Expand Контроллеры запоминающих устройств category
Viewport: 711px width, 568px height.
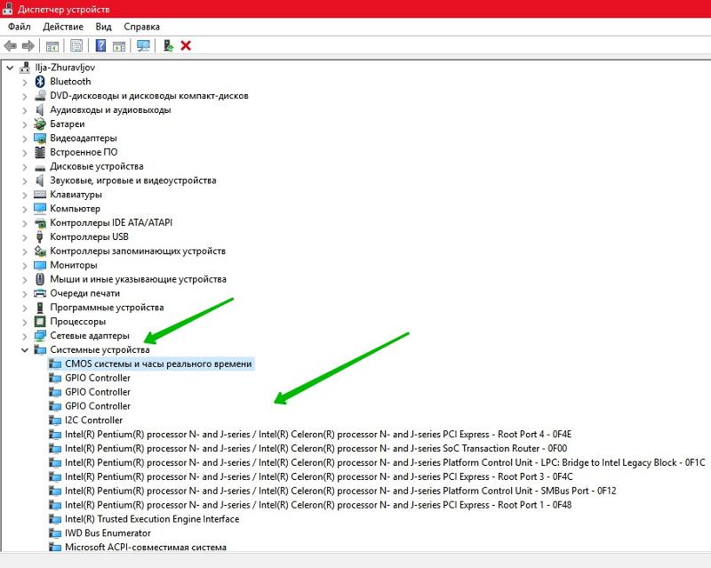(x=25, y=252)
